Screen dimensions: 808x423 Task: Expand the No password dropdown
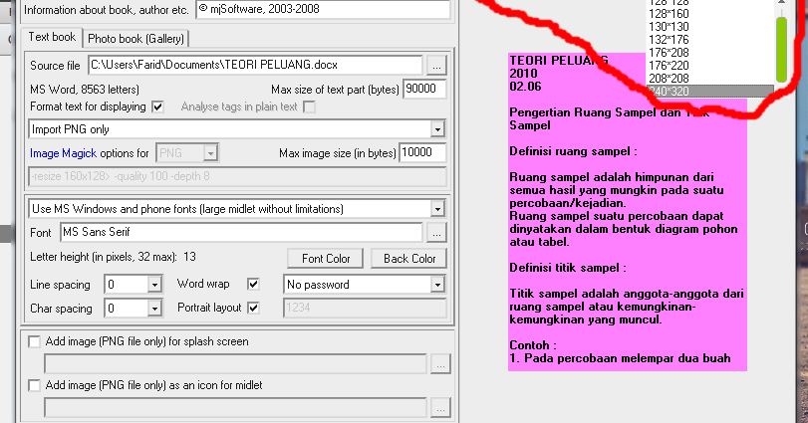(365, 285)
